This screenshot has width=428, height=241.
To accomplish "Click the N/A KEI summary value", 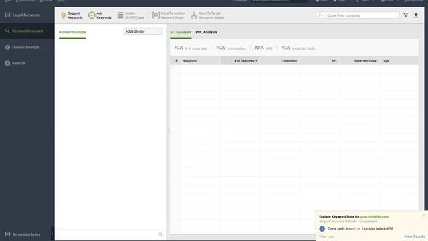I will coord(263,48).
